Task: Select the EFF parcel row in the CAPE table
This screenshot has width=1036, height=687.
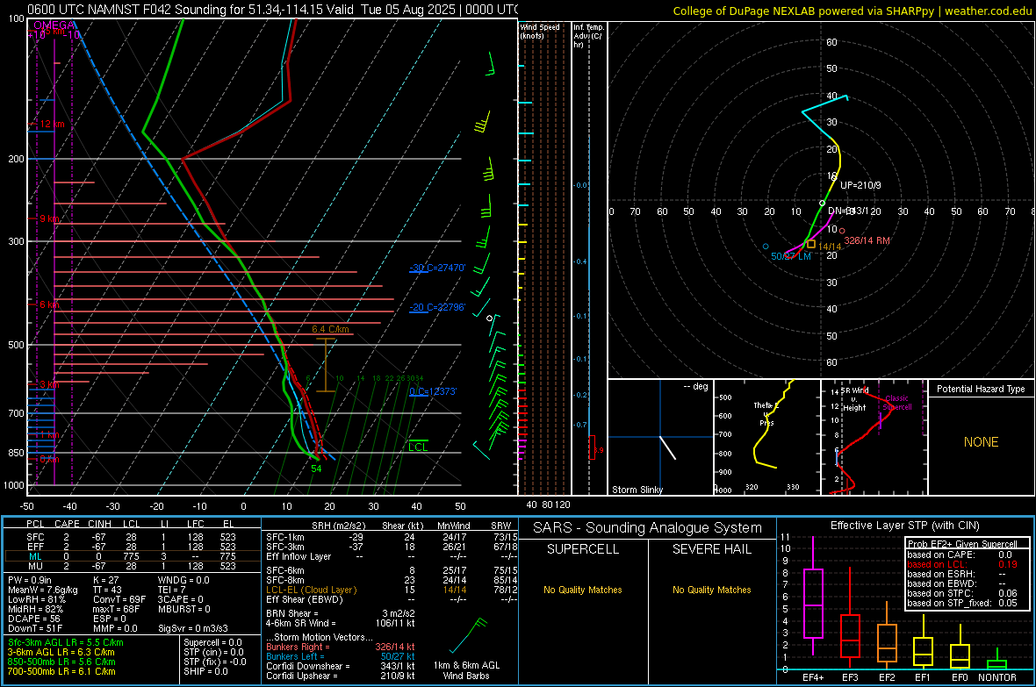Action: pyautogui.click(x=133, y=547)
